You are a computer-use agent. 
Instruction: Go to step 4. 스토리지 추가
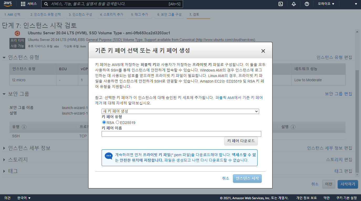coord(112,15)
